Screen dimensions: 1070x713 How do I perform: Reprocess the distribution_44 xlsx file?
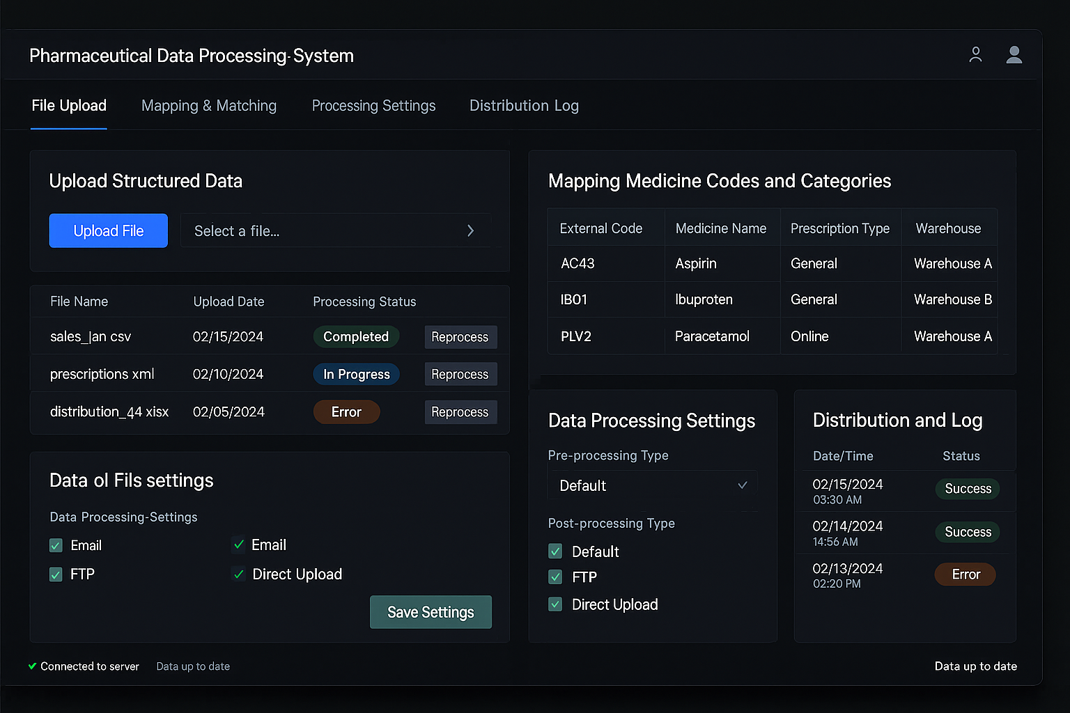point(460,412)
